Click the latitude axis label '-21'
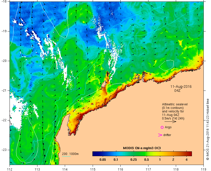The height and width of the screenshot is (171, 211). (x=4, y=91)
